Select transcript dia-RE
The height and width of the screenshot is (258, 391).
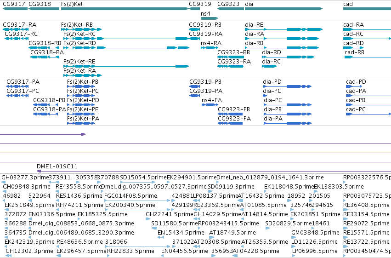coord(254,25)
